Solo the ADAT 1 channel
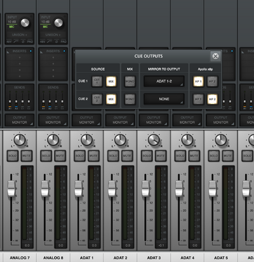Image resolution: width=254 pixels, height=262 pixels. (x=79, y=155)
